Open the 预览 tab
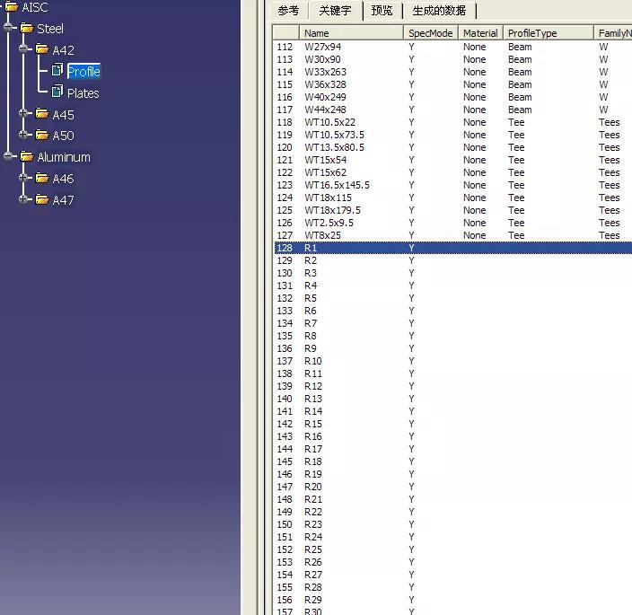This screenshot has width=632, height=615. (x=382, y=11)
